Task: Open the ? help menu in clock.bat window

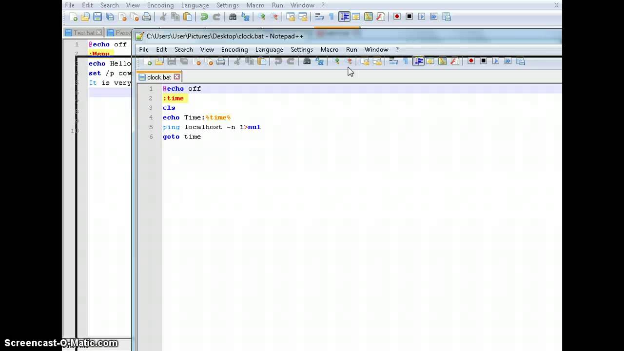Action: point(397,50)
